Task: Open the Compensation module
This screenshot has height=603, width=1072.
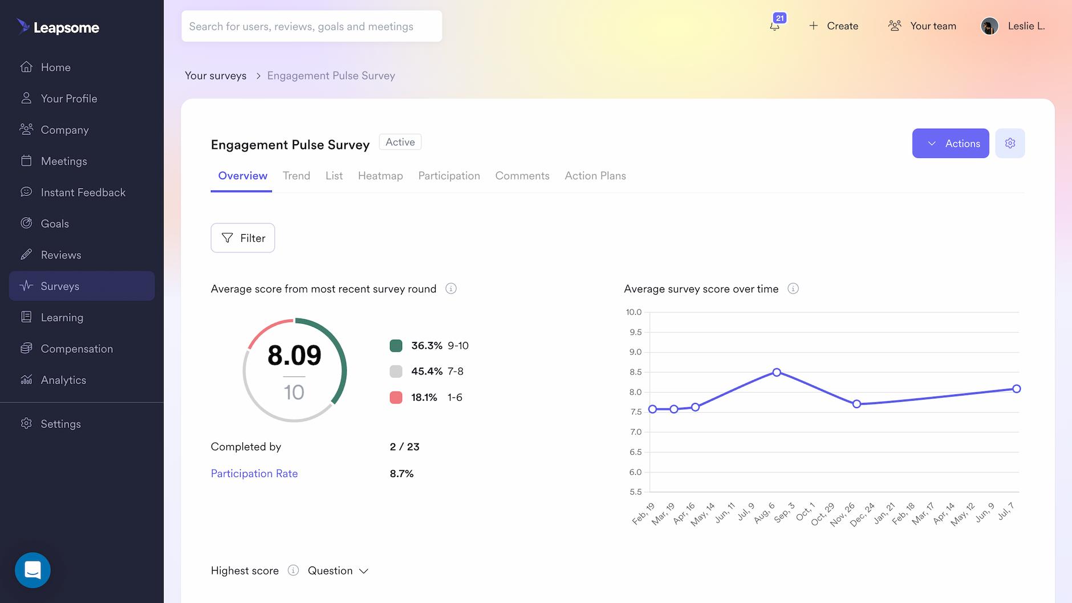Action: pyautogui.click(x=76, y=348)
